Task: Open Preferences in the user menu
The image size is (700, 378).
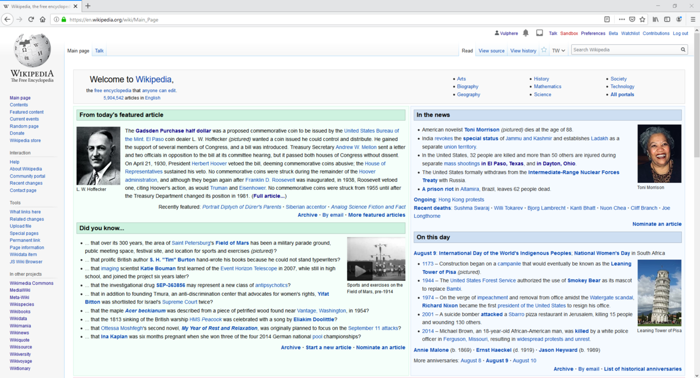Action: click(593, 33)
